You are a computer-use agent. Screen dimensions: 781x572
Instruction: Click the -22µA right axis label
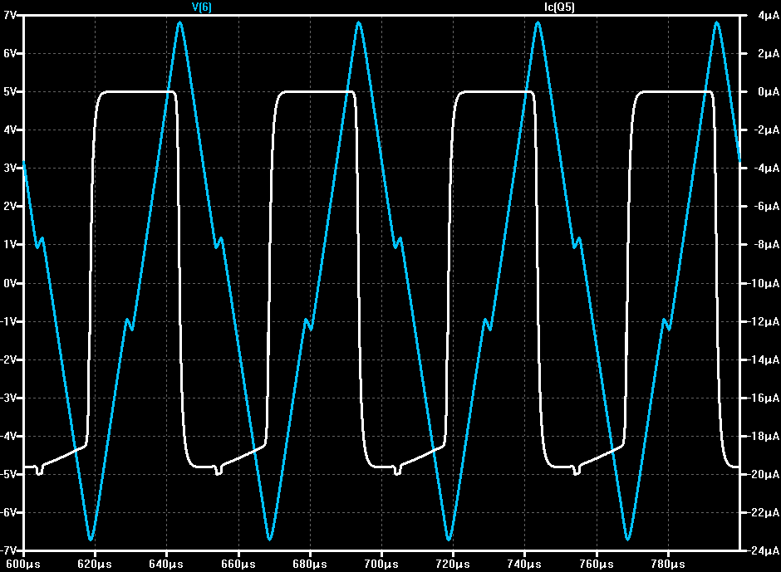(x=764, y=512)
